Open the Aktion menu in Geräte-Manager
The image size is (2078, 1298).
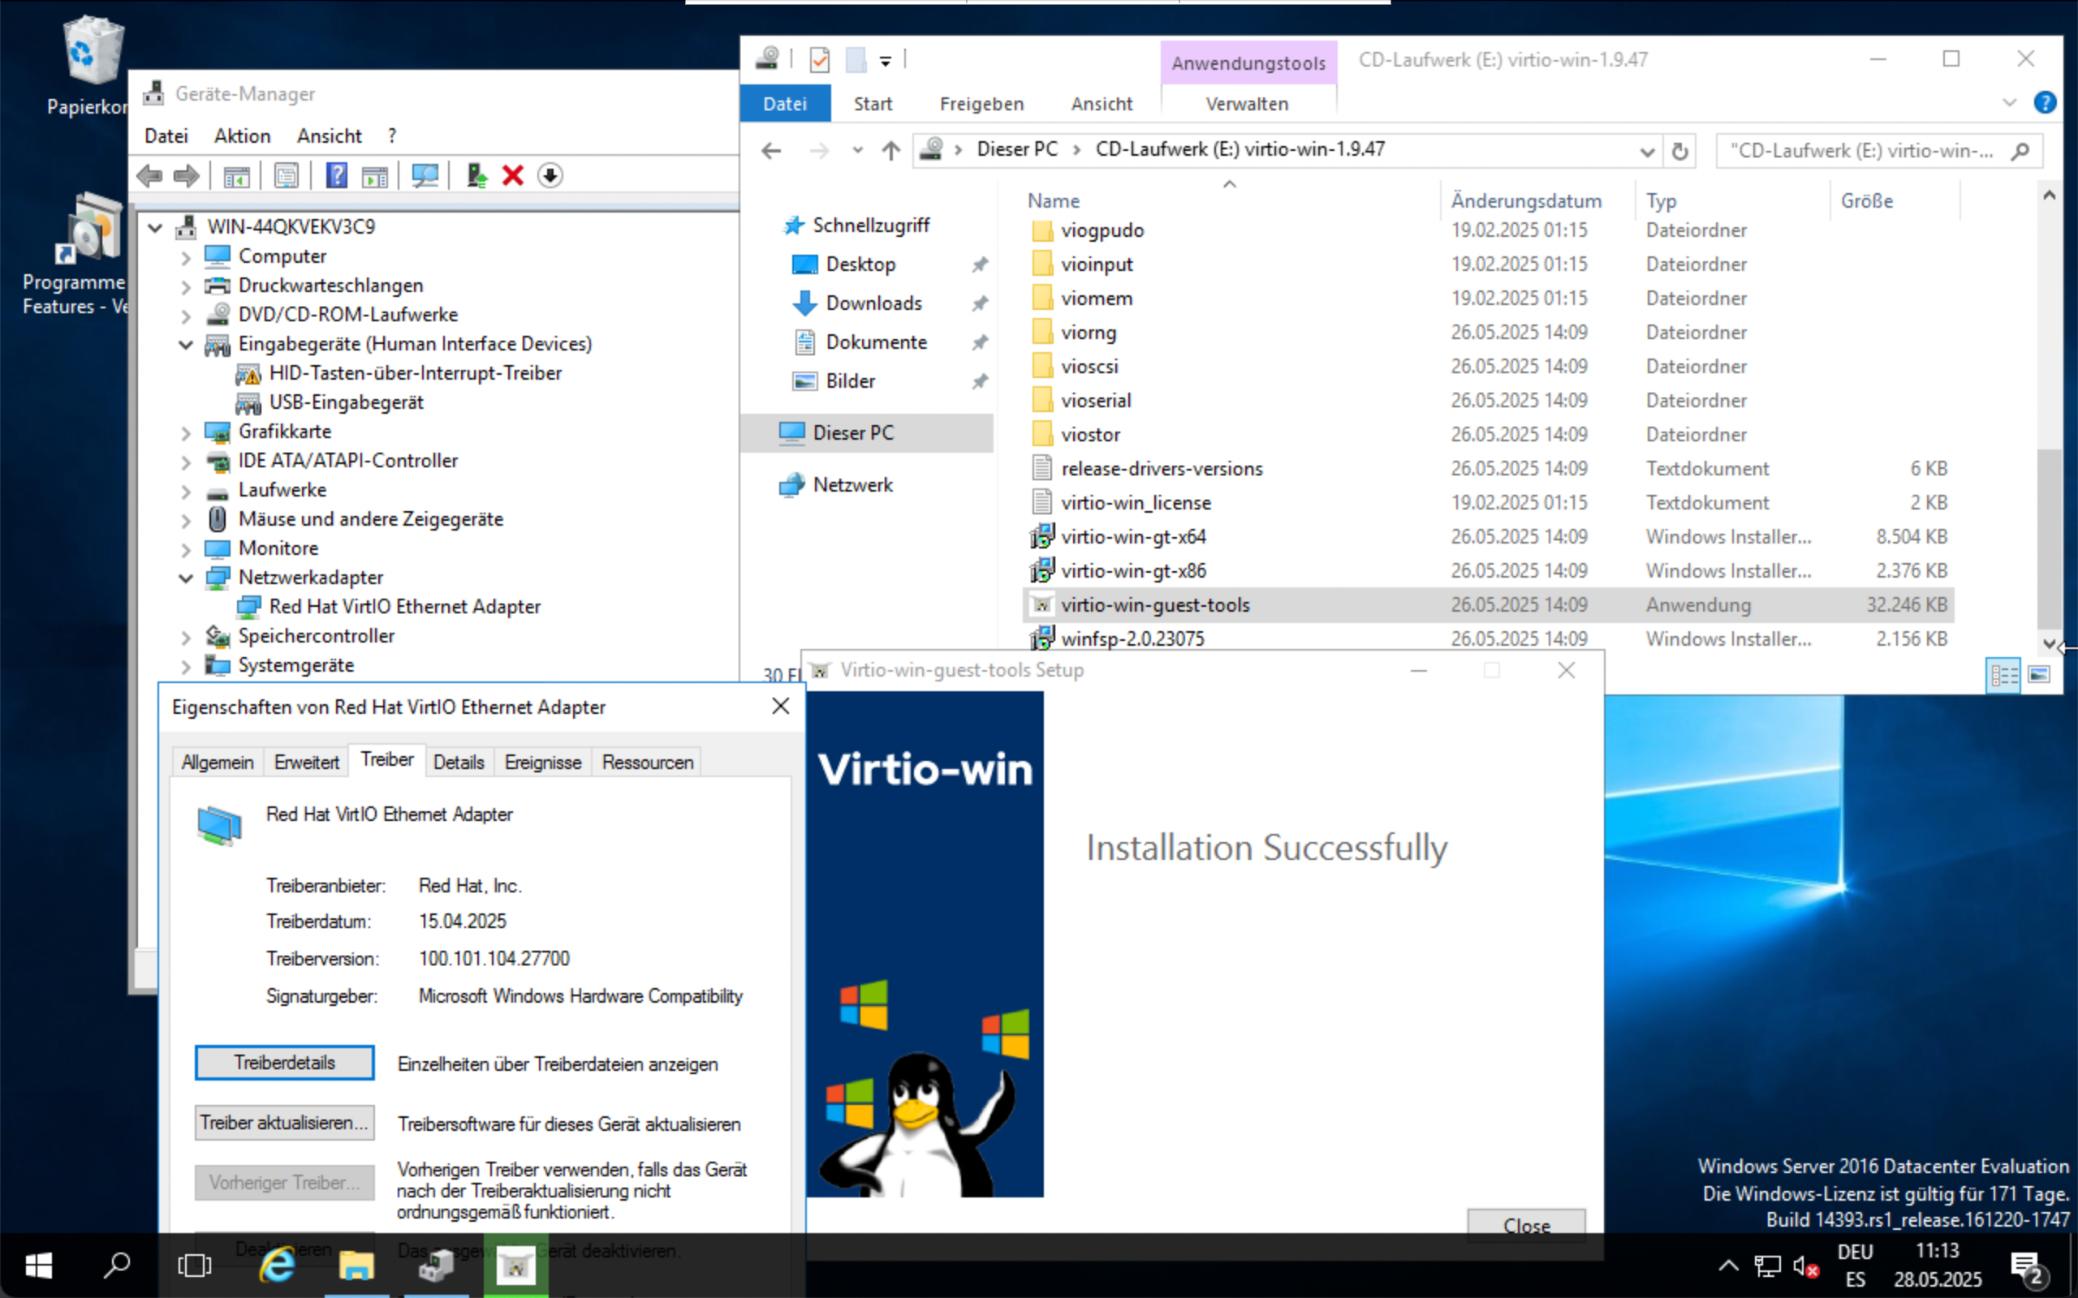pos(241,135)
